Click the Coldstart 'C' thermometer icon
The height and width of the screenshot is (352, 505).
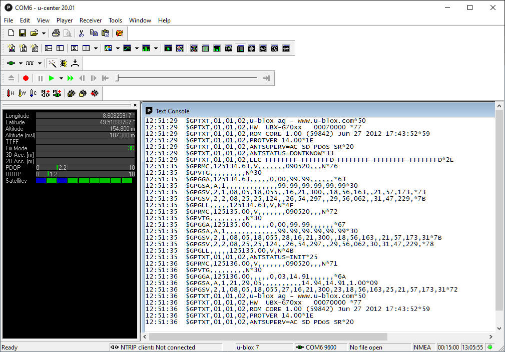tap(33, 93)
